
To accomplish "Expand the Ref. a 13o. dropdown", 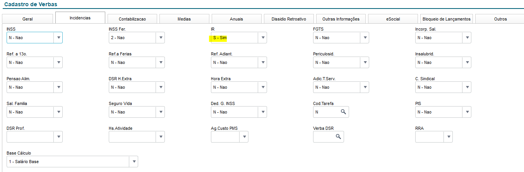I will pyautogui.click(x=58, y=62).
